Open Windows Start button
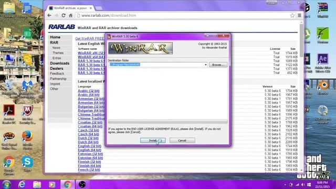336x189 pixels. (x=7, y=184)
